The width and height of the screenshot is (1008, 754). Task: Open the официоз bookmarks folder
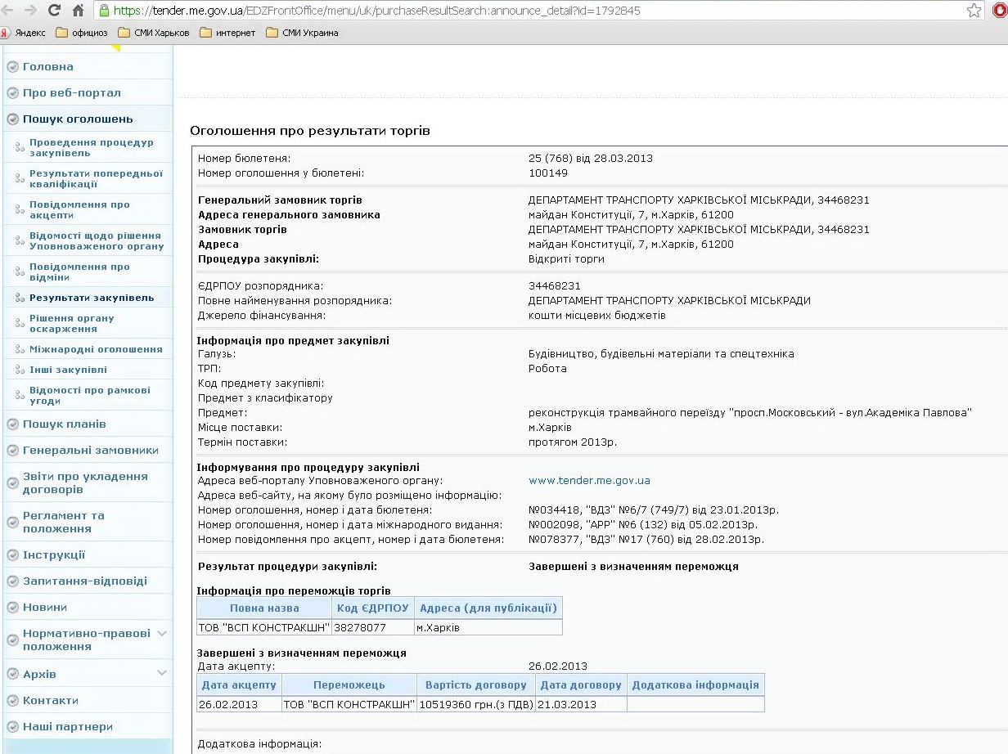pos(83,33)
